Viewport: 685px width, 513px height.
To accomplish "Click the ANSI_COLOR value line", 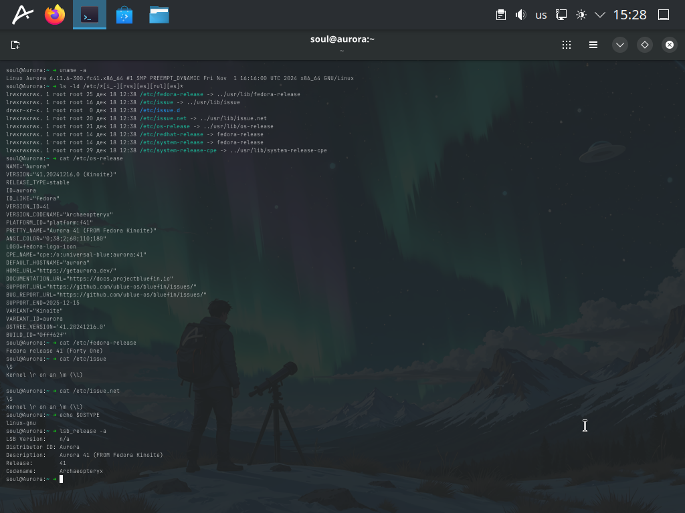I will click(x=56, y=238).
